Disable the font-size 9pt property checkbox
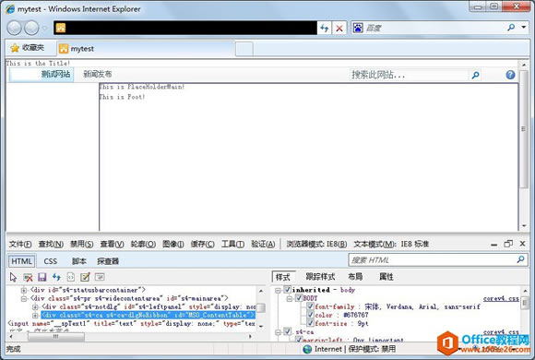 [x=310, y=323]
